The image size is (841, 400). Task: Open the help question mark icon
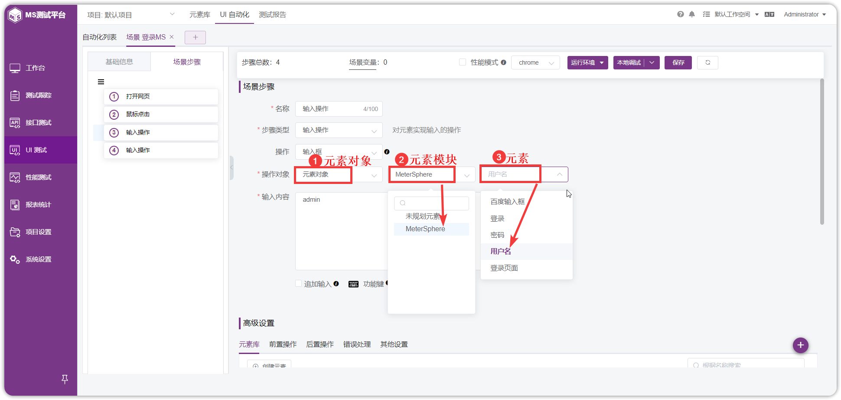tap(681, 14)
